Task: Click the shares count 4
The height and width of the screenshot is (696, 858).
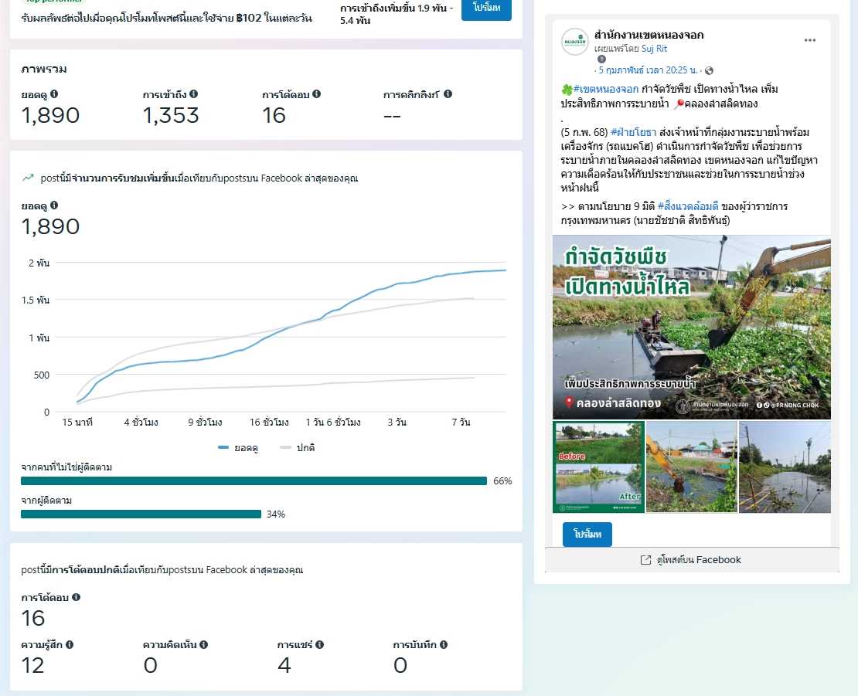Action: coord(284,665)
